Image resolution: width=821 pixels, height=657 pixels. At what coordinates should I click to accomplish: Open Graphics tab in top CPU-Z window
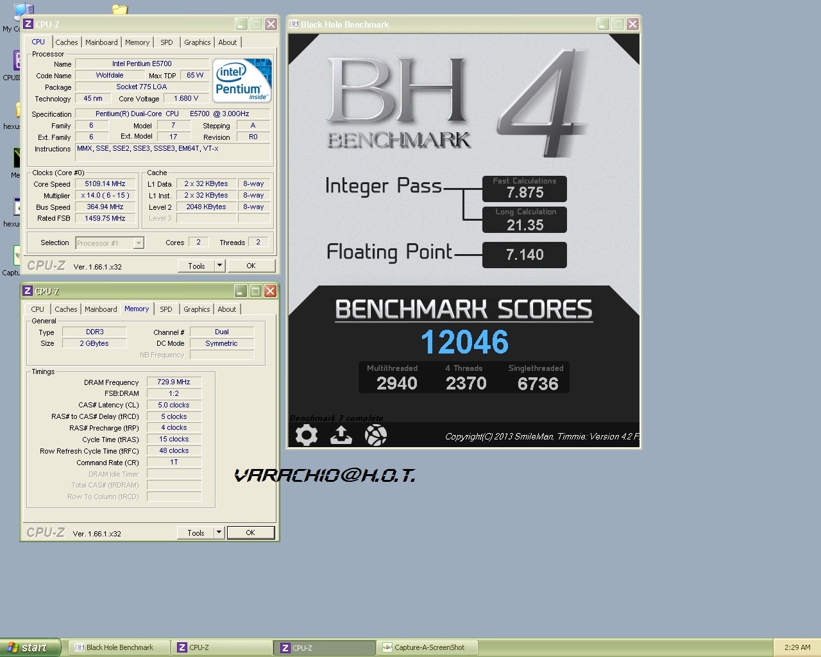tap(198, 42)
